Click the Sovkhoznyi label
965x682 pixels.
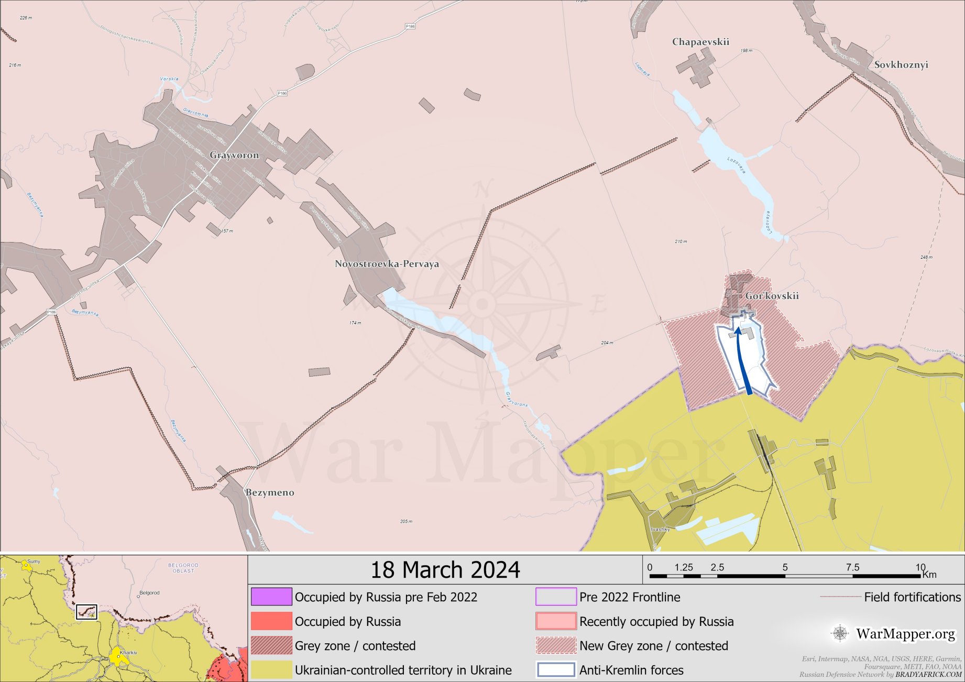tap(901, 64)
